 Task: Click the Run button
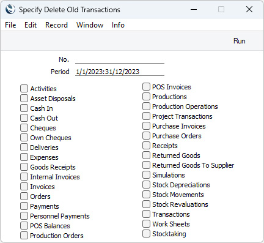pyautogui.click(x=239, y=41)
